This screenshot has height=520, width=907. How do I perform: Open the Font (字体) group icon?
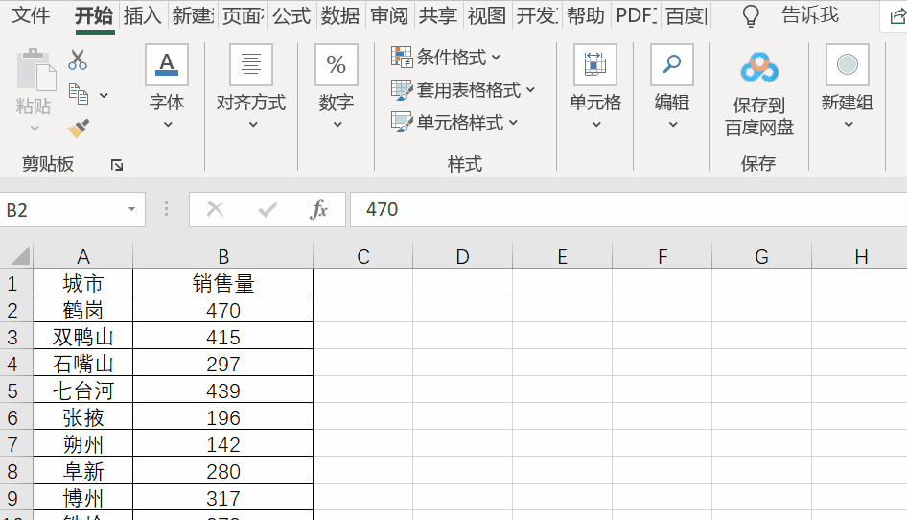[x=167, y=64]
